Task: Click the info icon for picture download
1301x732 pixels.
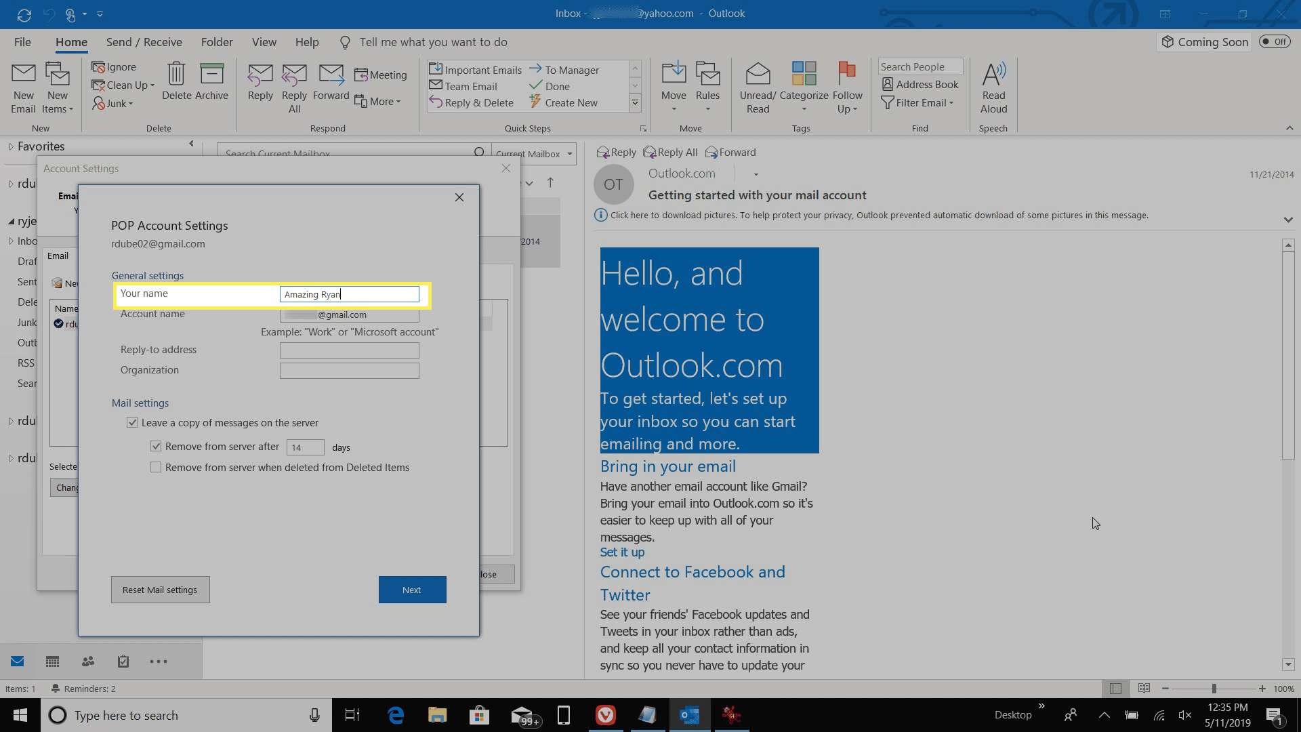Action: point(600,216)
